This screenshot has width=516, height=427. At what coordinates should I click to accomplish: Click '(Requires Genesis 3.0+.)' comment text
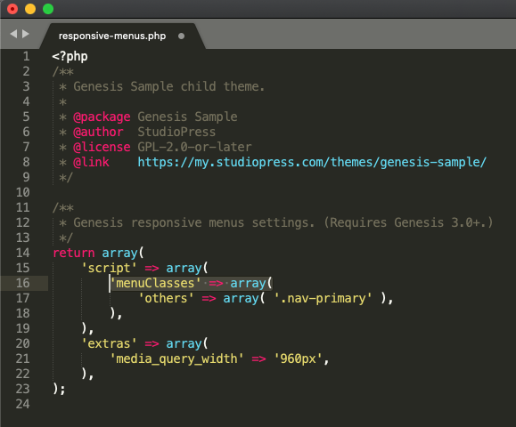[x=408, y=222]
